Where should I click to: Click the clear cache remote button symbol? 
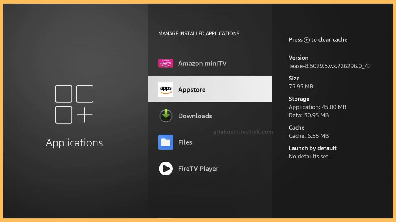tap(306, 40)
